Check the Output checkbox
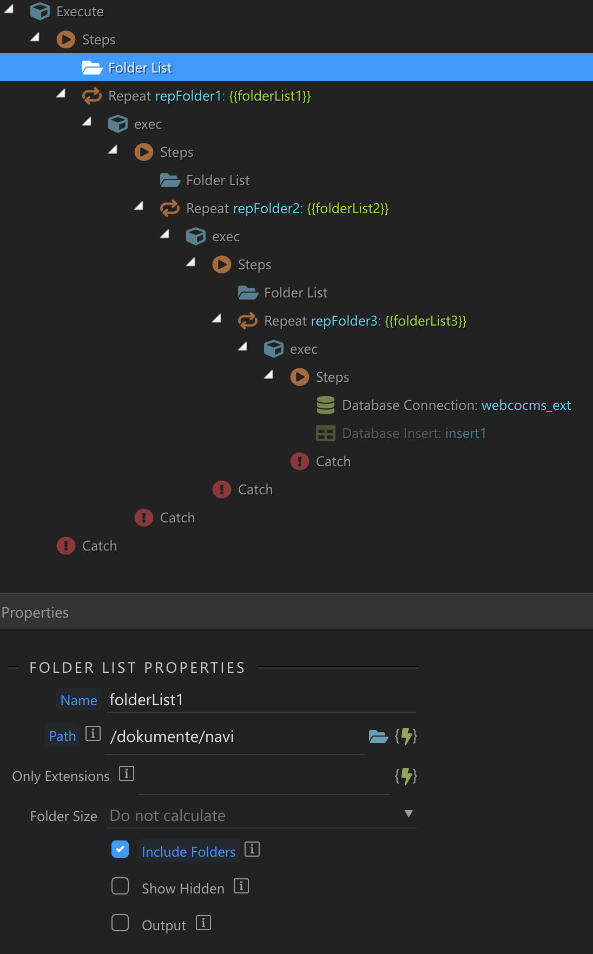Image resolution: width=593 pixels, height=954 pixels. coord(120,923)
